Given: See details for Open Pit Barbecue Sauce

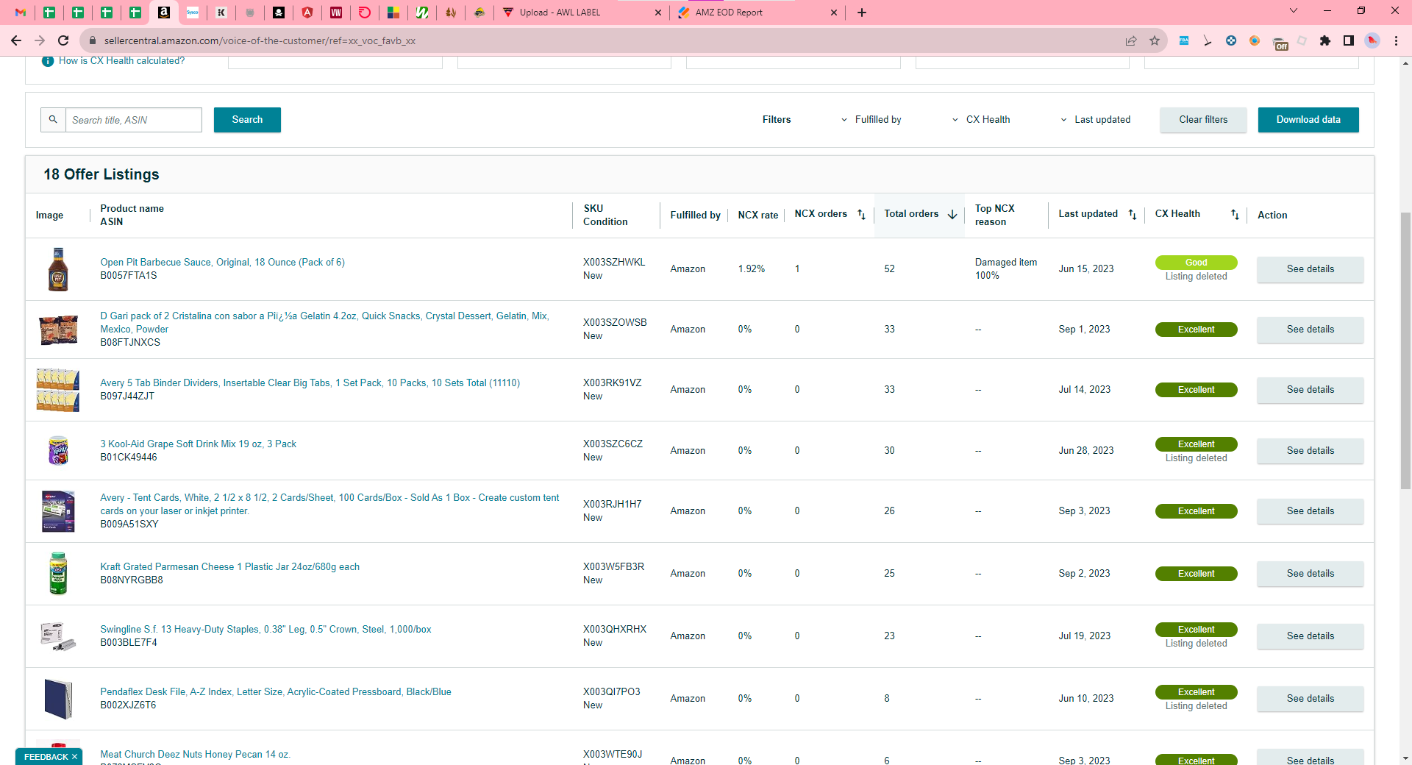Looking at the screenshot, I should point(1310,269).
